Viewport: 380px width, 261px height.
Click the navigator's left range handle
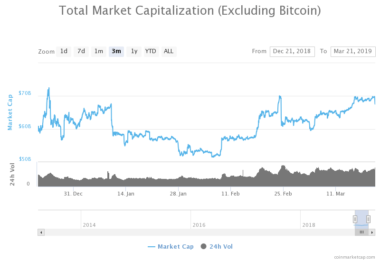(355, 219)
